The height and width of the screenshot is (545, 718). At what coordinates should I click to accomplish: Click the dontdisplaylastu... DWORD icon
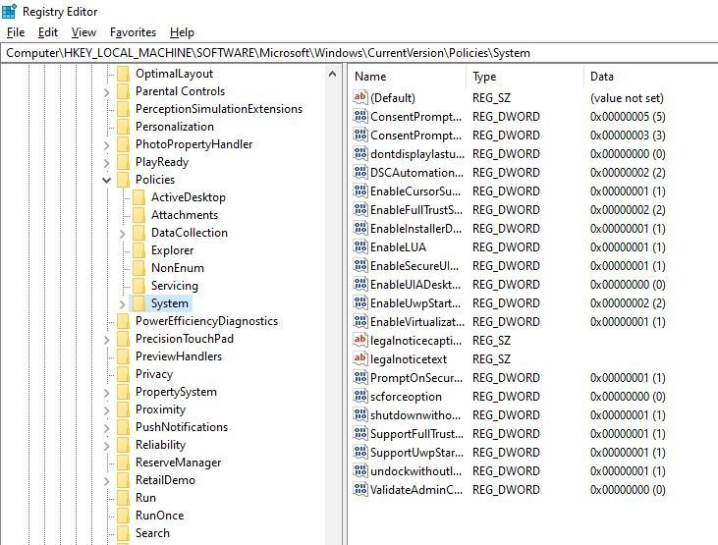360,153
